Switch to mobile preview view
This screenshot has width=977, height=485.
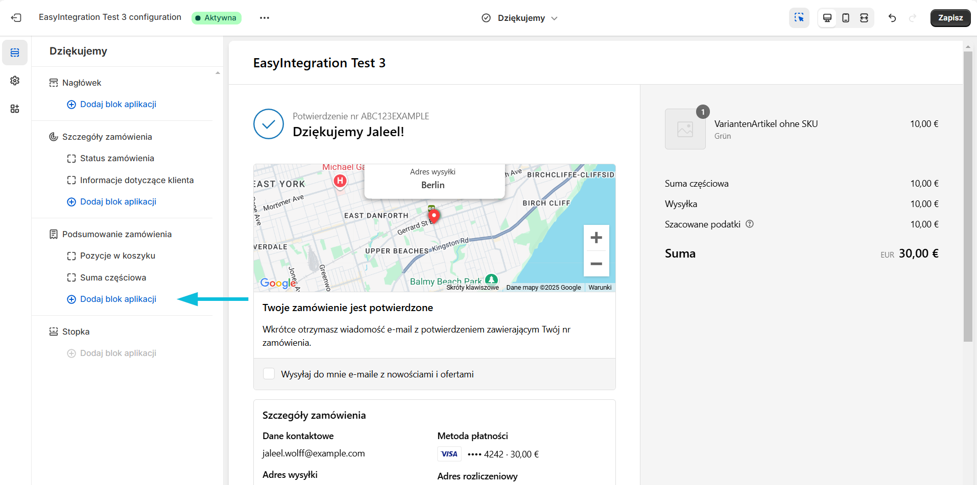845,18
